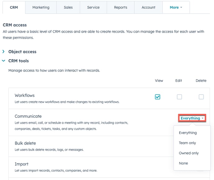Click the 'Let users create new workflows' description
This screenshot has height=180, width=214.
67,102
